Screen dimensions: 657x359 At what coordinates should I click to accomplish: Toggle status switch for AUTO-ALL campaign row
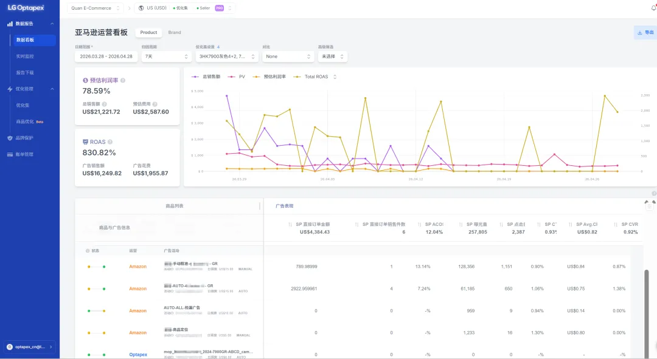coord(96,311)
